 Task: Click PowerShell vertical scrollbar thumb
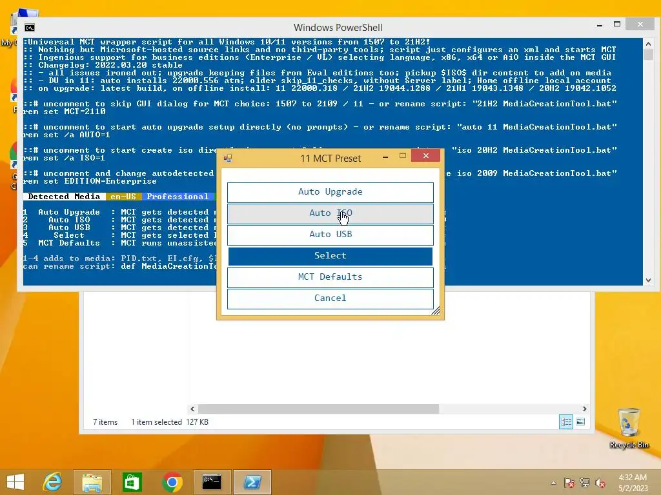point(648,55)
